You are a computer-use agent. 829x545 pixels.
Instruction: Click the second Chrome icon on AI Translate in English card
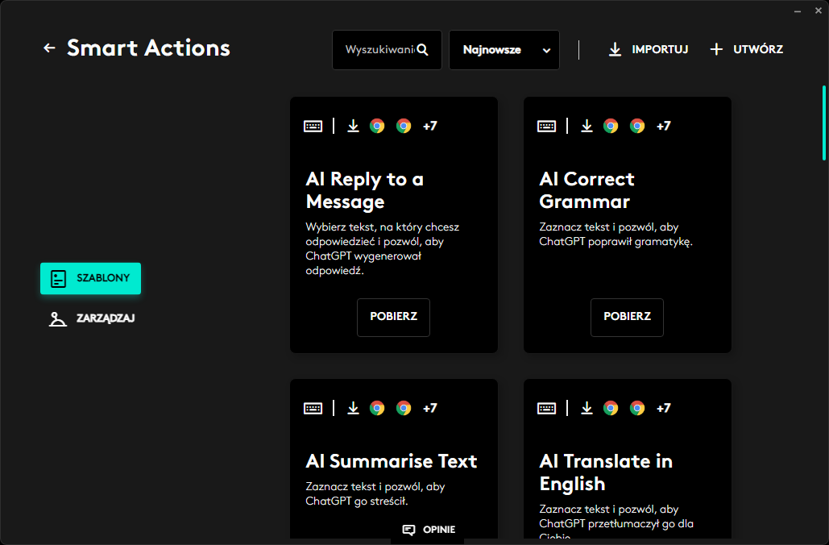(x=637, y=408)
